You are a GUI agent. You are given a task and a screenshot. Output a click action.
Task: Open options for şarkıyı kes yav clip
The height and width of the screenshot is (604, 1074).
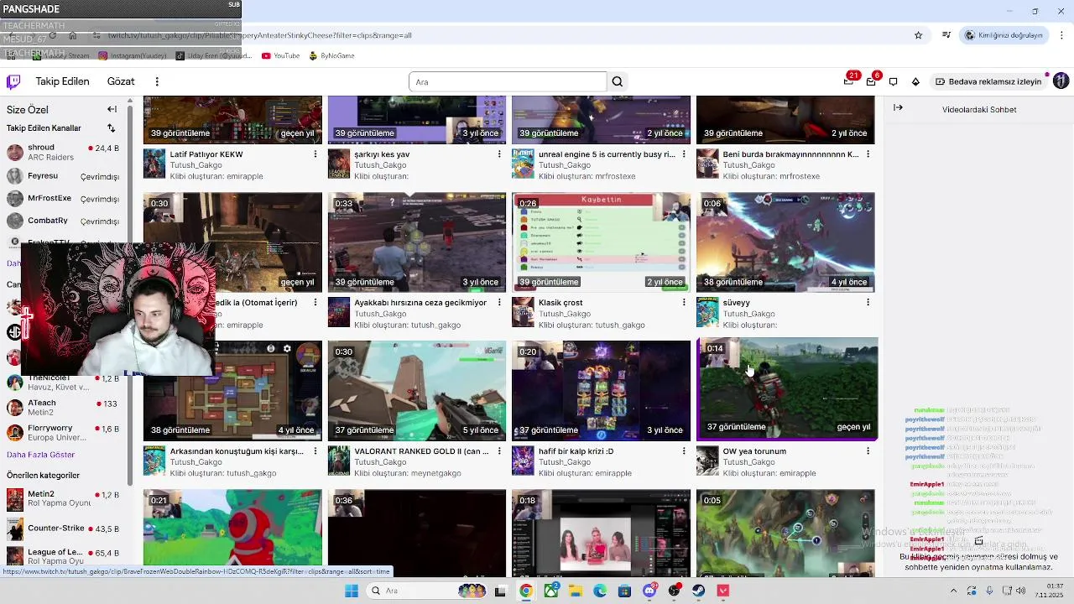tap(499, 154)
